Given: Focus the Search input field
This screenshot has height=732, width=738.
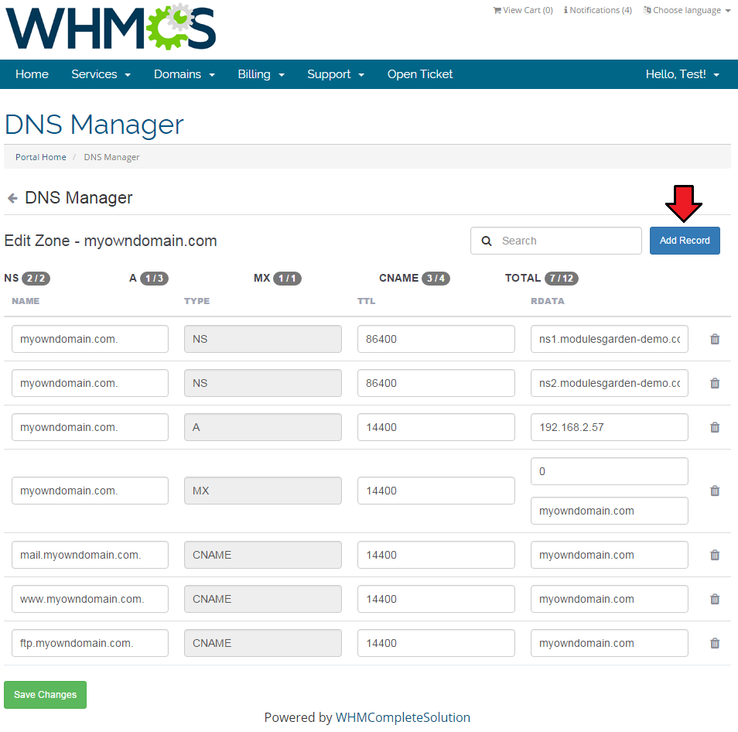Looking at the screenshot, I should (556, 241).
